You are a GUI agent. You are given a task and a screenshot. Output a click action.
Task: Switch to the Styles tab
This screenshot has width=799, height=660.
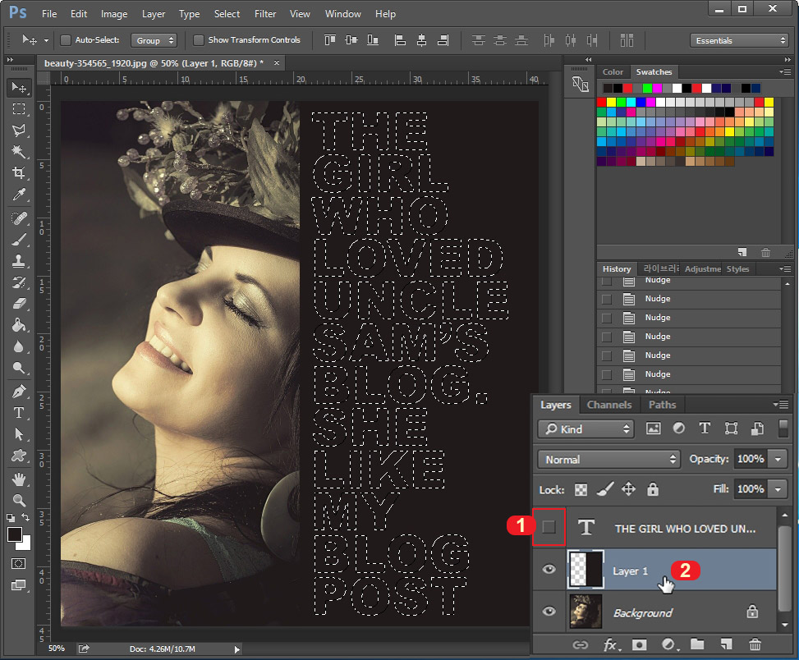738,269
